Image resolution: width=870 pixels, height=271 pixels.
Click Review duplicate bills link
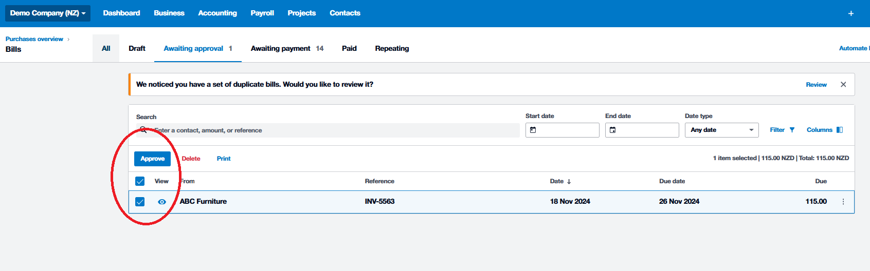click(x=816, y=85)
